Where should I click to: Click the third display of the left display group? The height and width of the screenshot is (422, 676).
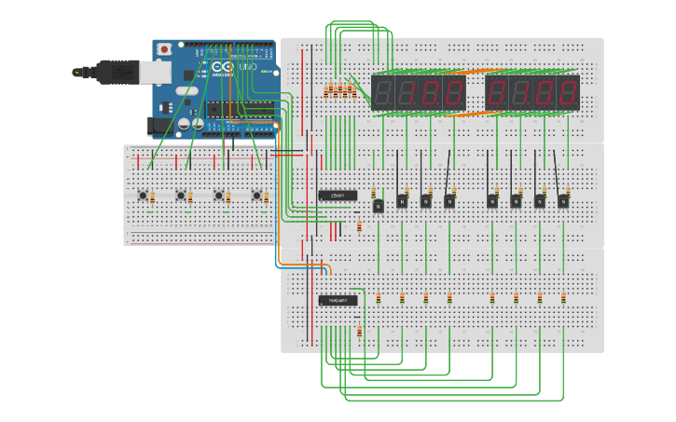430,92
